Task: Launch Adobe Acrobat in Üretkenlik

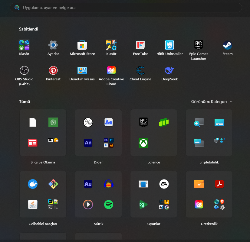Action: pyautogui.click(x=219, y=184)
